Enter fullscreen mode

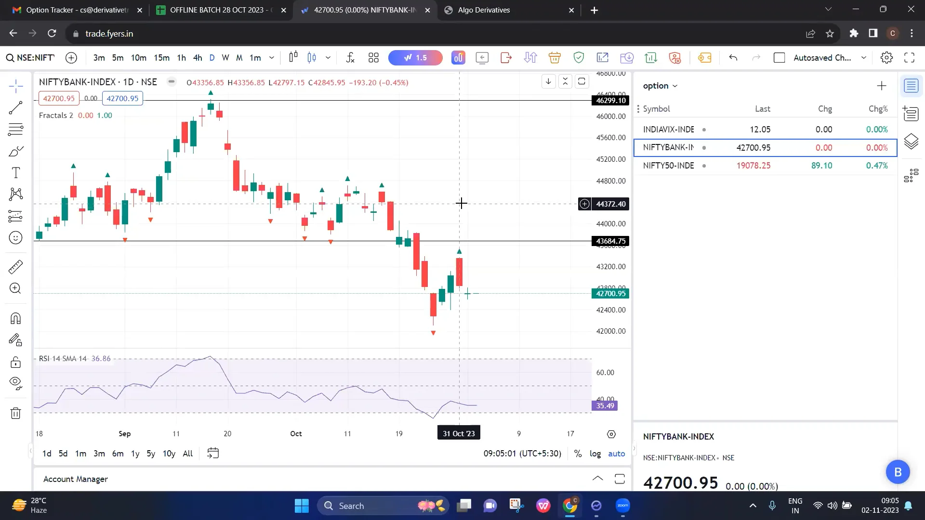tap(910, 58)
